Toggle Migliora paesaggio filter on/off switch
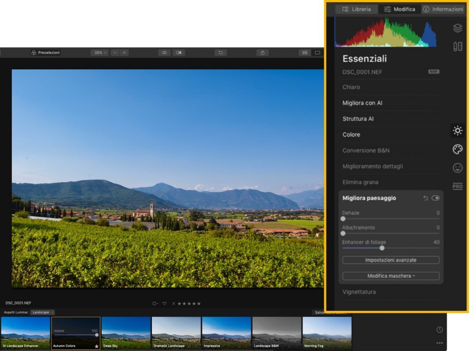 (x=435, y=198)
